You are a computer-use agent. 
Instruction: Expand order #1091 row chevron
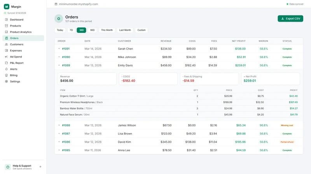59,49
